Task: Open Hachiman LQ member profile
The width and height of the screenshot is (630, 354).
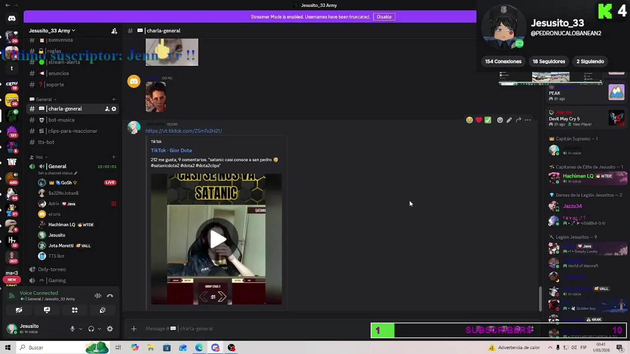Action: (588, 178)
